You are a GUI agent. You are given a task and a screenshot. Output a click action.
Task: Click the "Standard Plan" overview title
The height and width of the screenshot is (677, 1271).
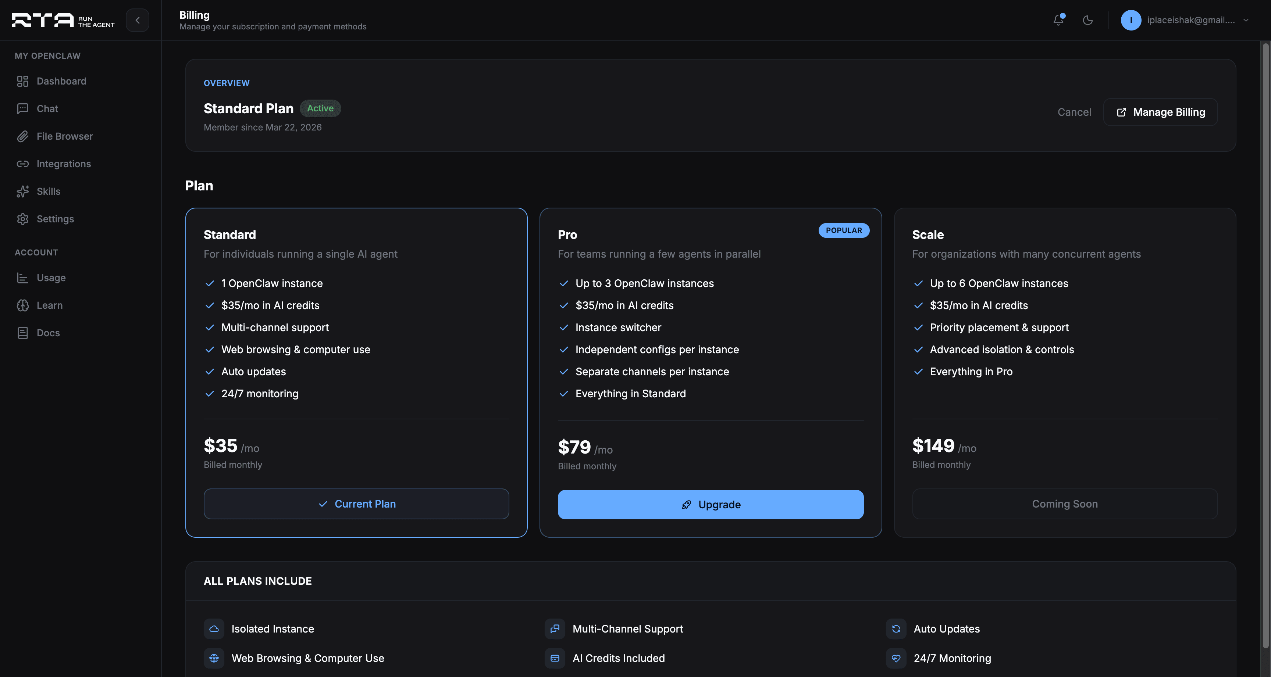[249, 108]
